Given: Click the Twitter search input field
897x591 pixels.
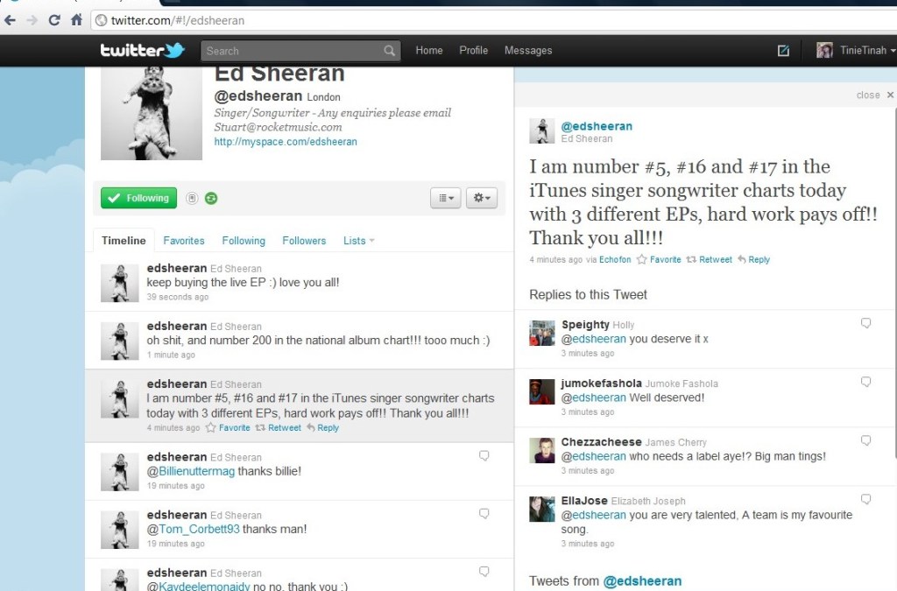Looking at the screenshot, I should 292,51.
